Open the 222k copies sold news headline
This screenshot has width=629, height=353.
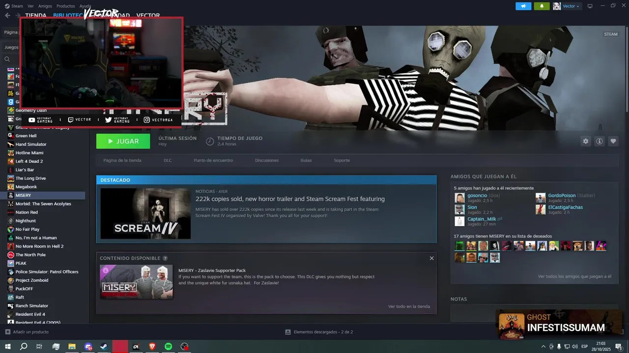290,199
